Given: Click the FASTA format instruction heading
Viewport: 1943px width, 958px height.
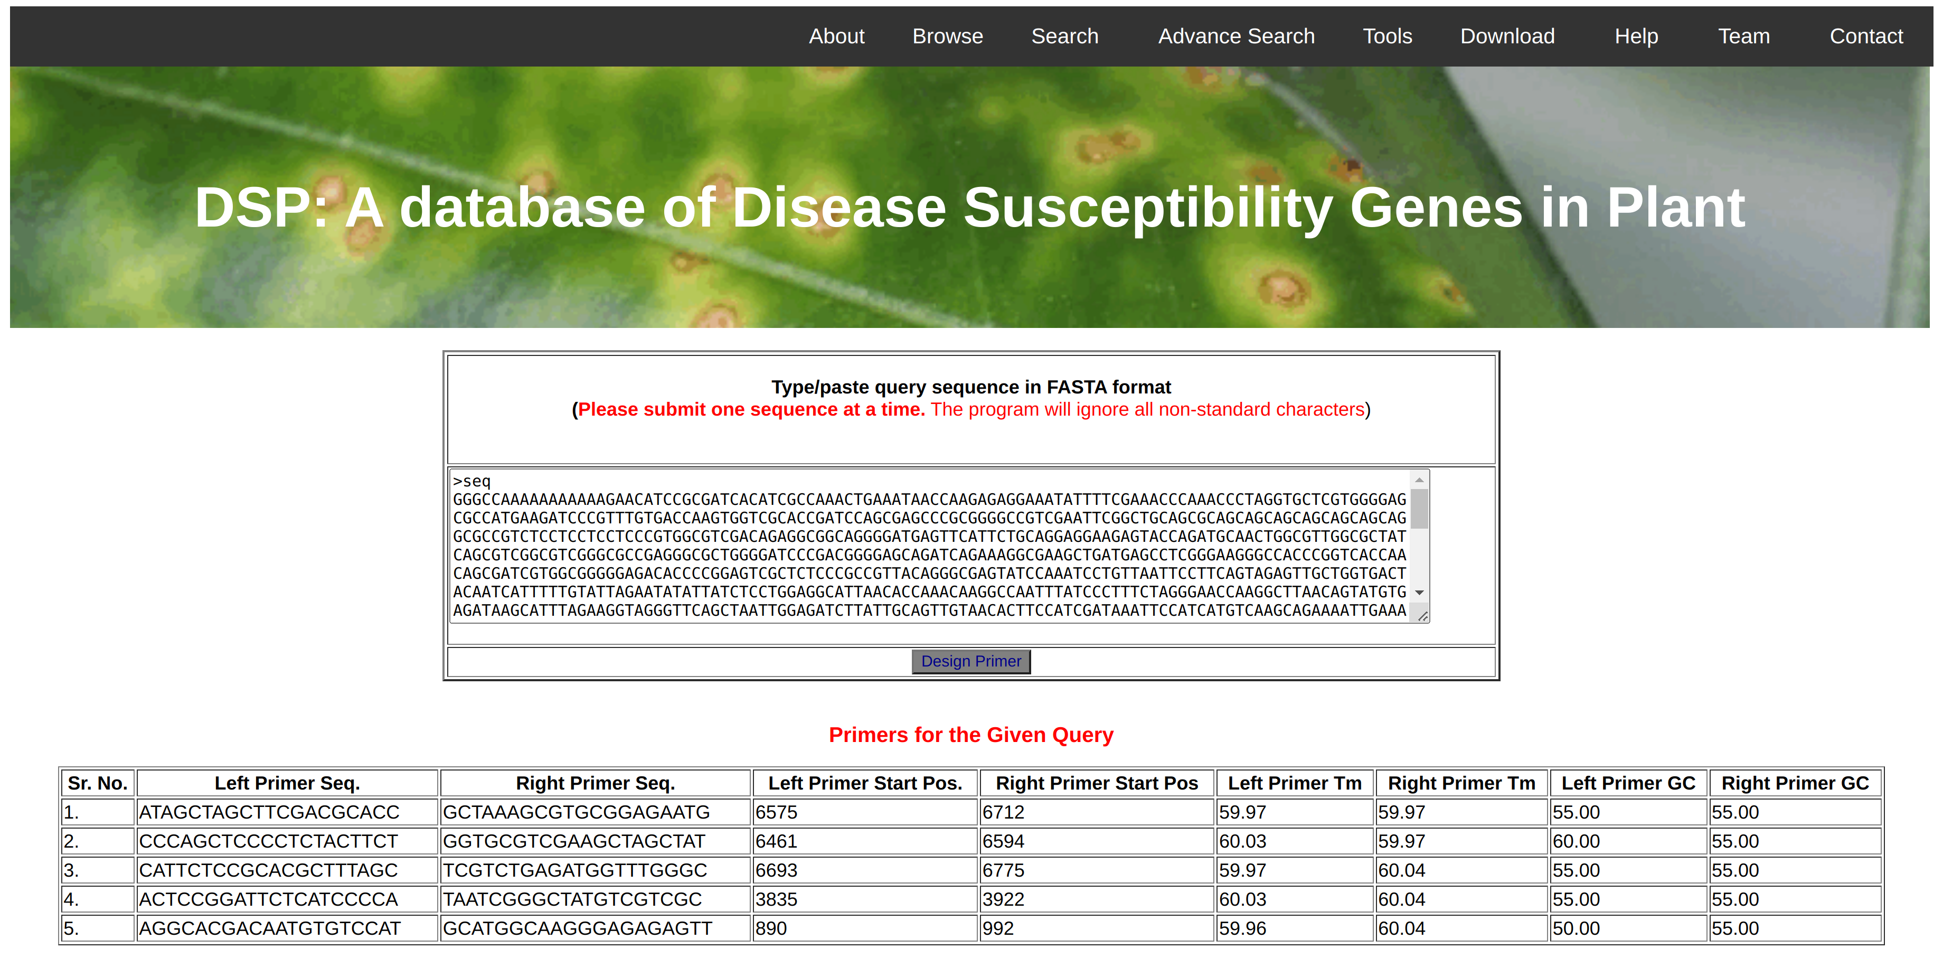Looking at the screenshot, I should click(971, 387).
